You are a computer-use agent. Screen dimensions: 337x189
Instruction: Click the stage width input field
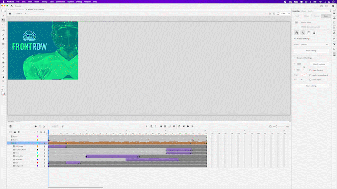[x=299, y=64]
